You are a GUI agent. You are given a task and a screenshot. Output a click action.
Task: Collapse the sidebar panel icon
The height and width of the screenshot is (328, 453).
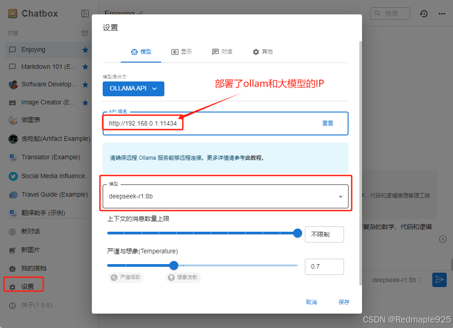coord(85,13)
